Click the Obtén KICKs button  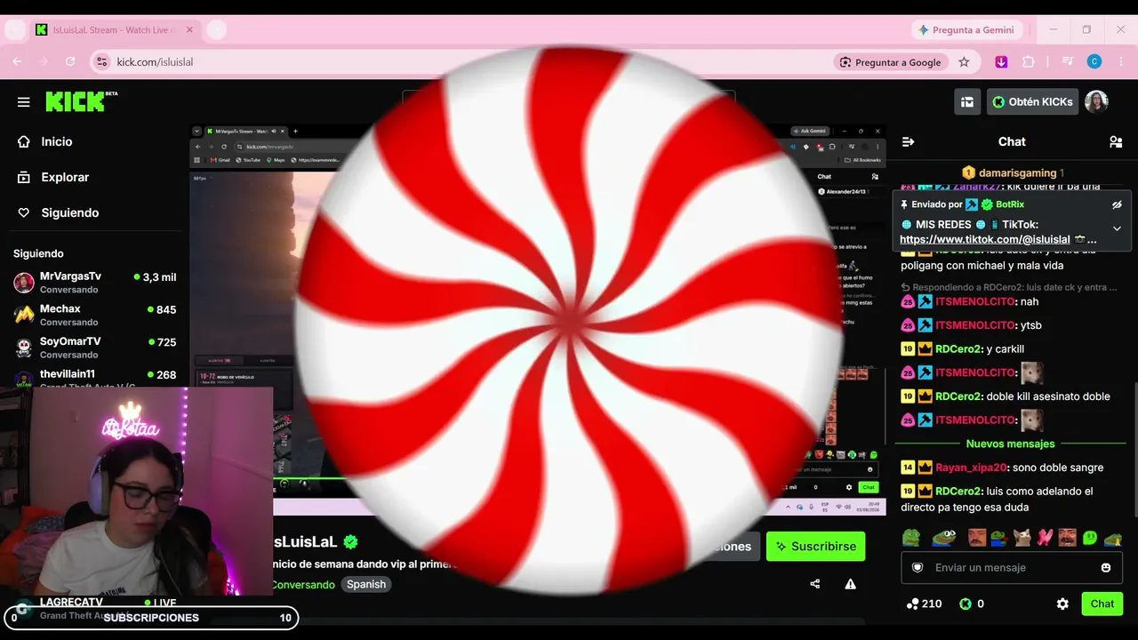[1032, 102]
